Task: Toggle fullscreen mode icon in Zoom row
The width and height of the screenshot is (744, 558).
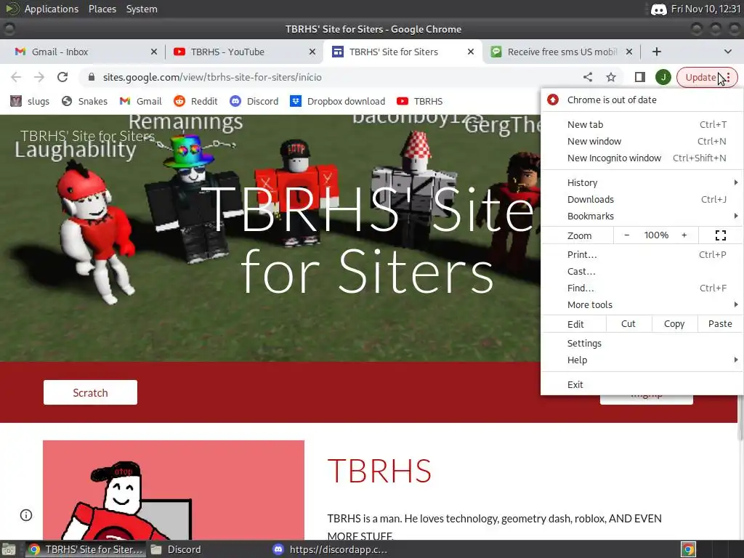Action: (x=721, y=235)
